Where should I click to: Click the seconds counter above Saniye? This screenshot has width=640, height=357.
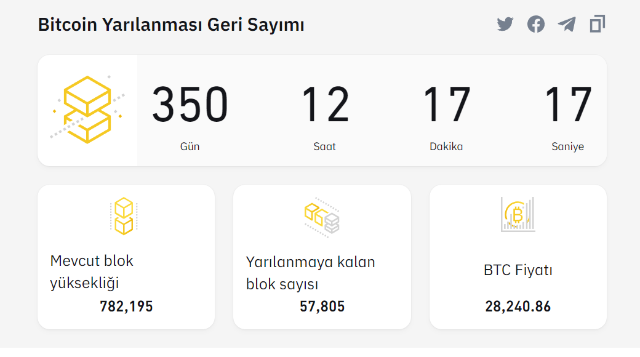tap(568, 105)
